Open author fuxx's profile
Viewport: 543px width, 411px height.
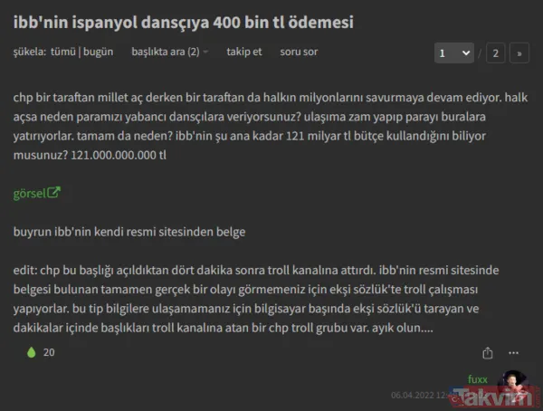478,379
